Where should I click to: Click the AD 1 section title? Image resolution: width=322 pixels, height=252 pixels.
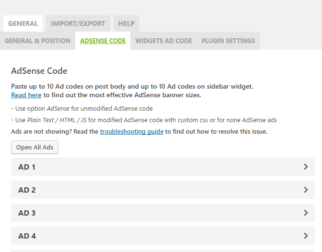(x=27, y=167)
